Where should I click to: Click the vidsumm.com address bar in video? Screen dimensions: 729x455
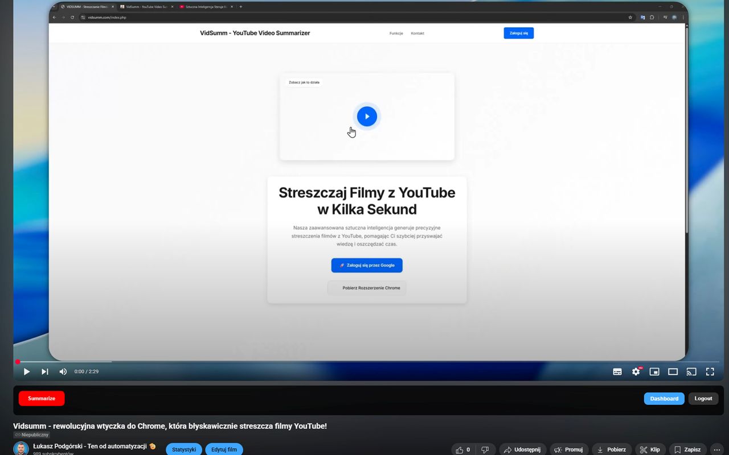coord(356,17)
